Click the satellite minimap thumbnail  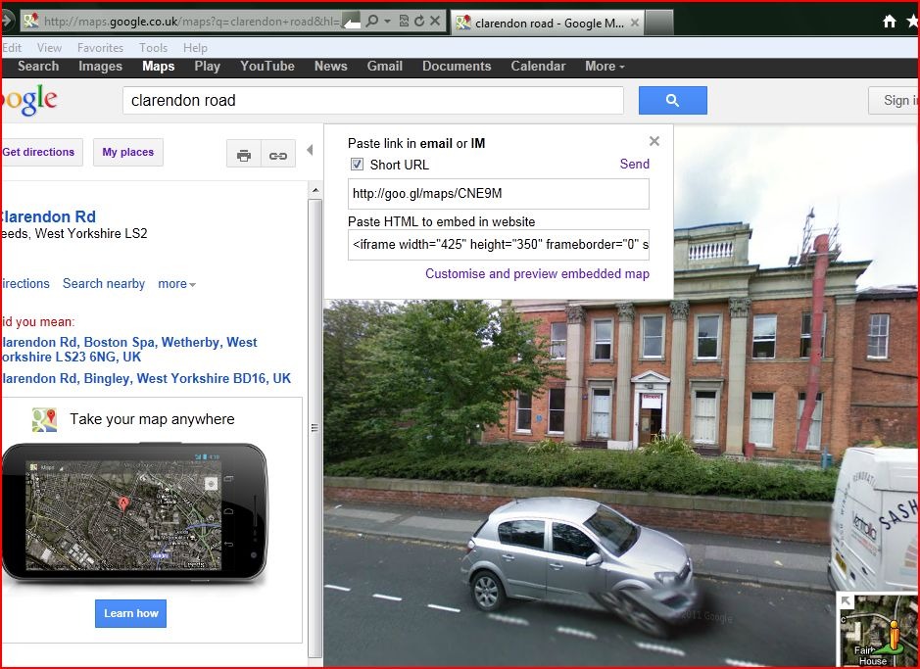pyautogui.click(x=878, y=630)
